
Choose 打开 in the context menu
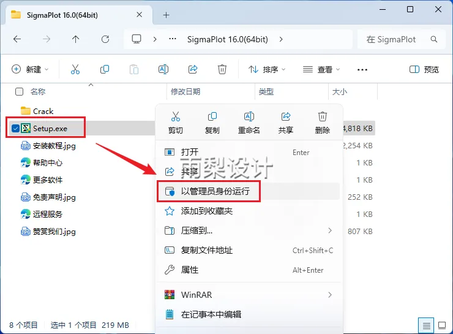point(249,152)
